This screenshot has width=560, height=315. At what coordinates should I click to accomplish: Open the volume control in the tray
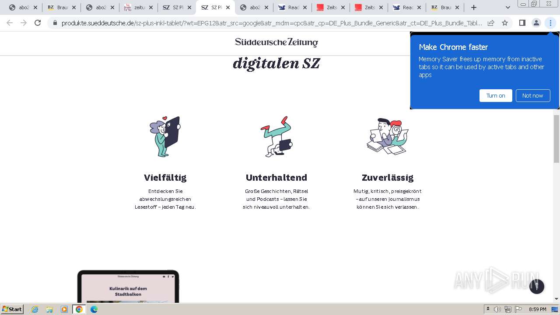pos(497,309)
